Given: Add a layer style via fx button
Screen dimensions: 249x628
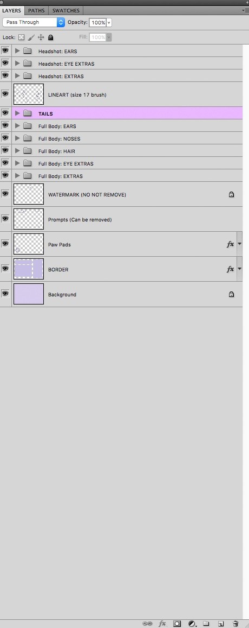Looking at the screenshot, I should point(162,624).
